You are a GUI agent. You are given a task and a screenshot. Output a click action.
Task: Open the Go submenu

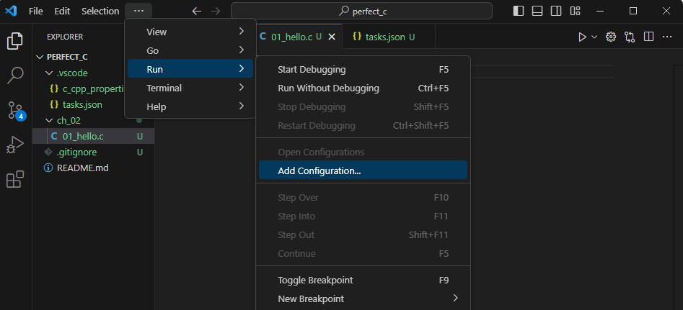click(x=190, y=50)
